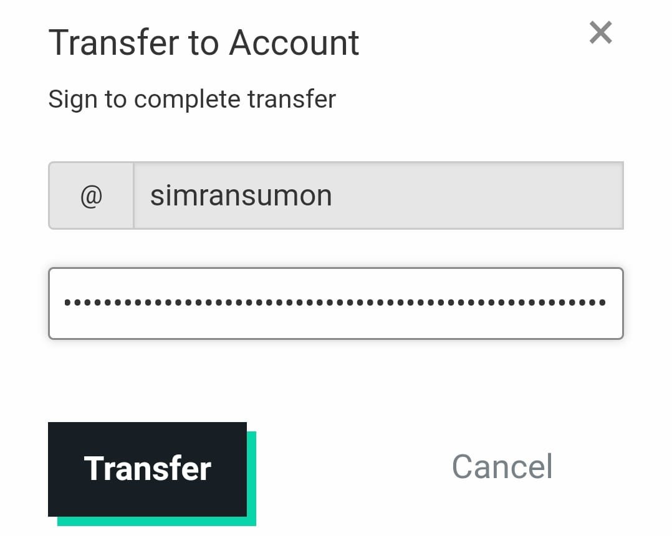Dismiss dialog using the gray X icon
Screen dimensions: 672x536
[600, 32]
